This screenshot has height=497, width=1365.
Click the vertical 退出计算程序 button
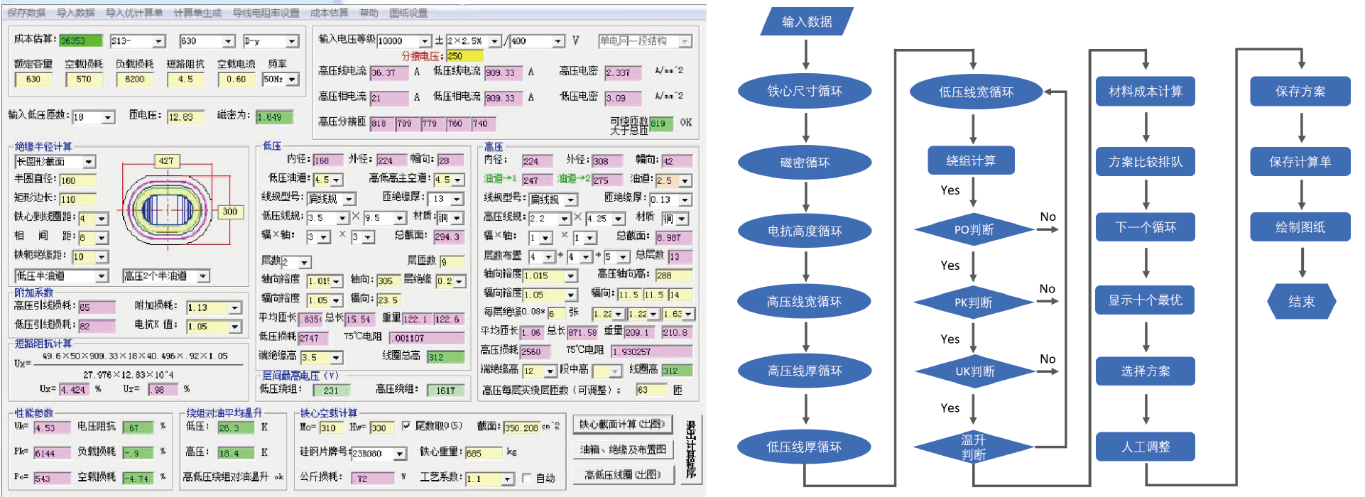(691, 449)
